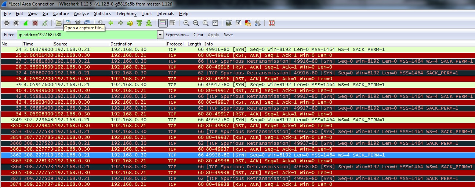This screenshot has width=475, height=188.
Task: Start a new live capture
Action: tap(26, 23)
